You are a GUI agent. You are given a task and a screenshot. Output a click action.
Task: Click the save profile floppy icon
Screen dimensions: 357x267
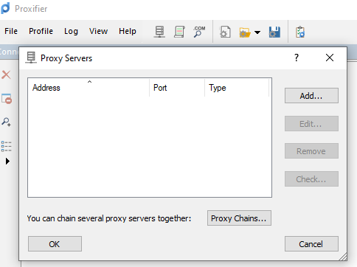tap(274, 32)
